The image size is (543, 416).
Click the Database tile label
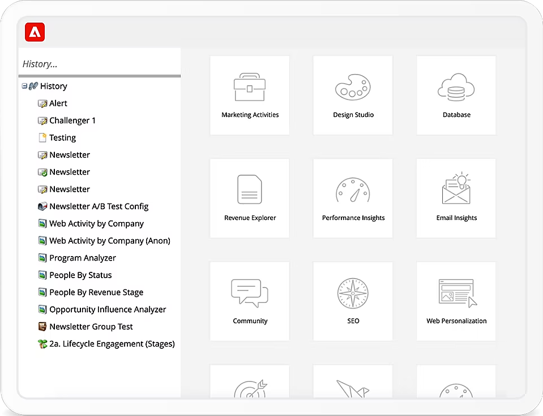click(x=456, y=115)
